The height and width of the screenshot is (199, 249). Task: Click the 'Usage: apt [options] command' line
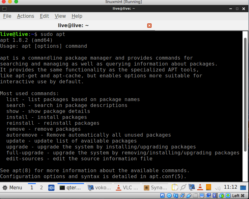pos(44,46)
